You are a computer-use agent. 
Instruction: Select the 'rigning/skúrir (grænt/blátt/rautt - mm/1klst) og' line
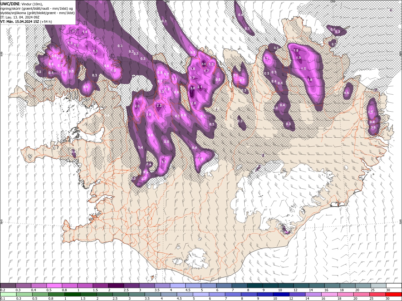click(x=37, y=8)
